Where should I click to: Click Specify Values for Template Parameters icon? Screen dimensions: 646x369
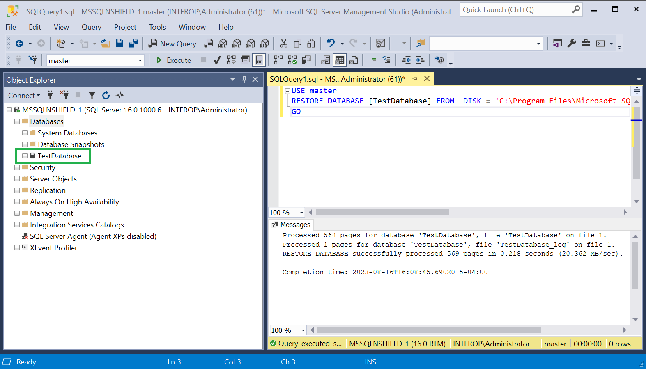pos(439,60)
